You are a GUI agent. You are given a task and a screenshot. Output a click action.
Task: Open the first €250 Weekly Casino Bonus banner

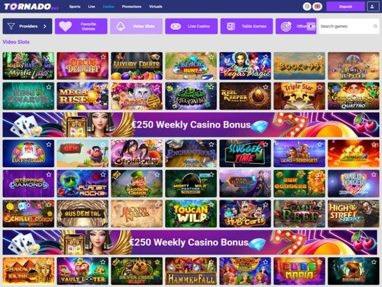tap(191, 124)
